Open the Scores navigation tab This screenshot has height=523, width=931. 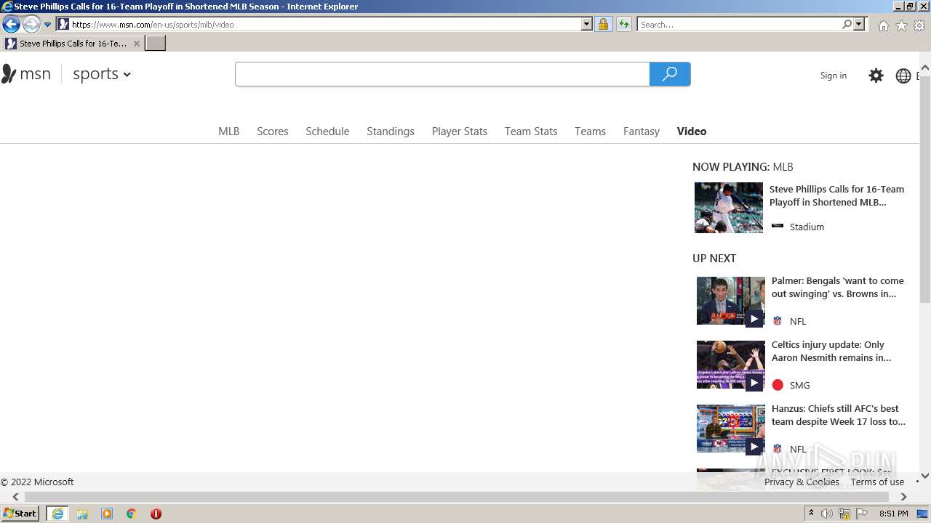pyautogui.click(x=272, y=131)
